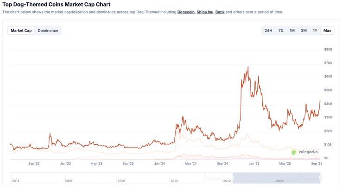Open the Dogecoin link
343x186 pixels.
(x=185, y=12)
